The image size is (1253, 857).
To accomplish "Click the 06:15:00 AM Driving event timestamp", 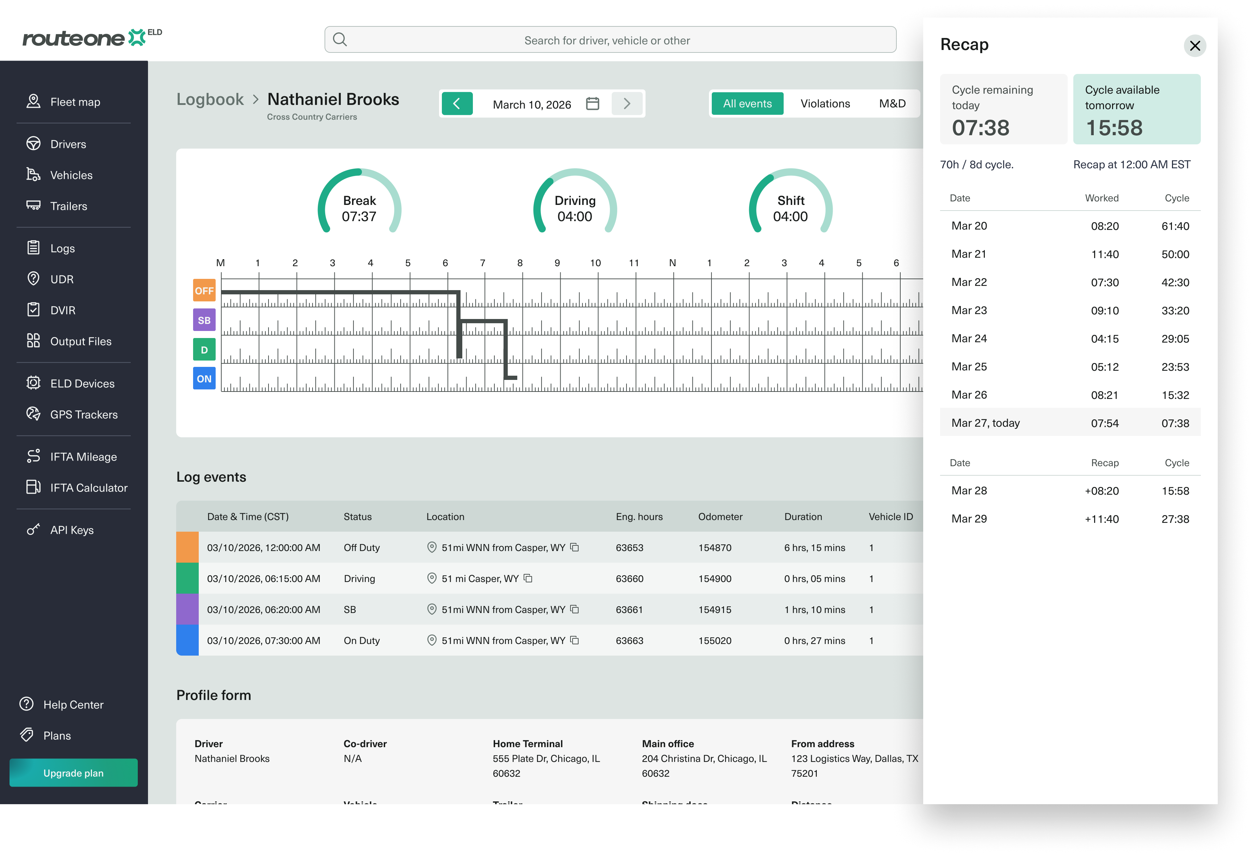I will [264, 578].
